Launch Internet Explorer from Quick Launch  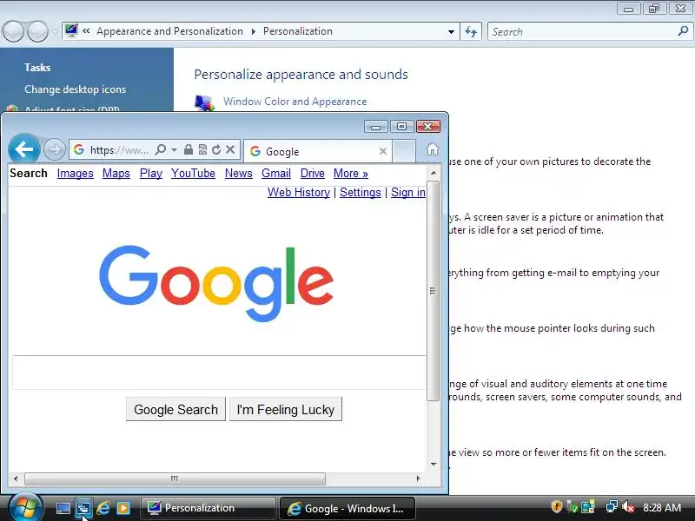coord(103,508)
